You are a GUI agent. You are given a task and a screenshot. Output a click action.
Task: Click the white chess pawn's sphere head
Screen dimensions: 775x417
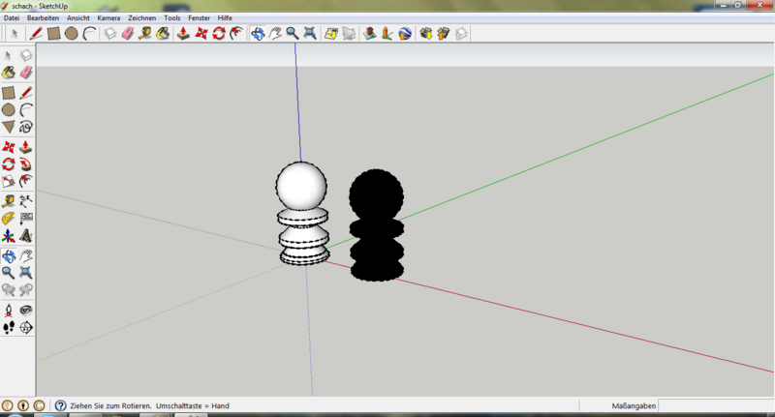pyautogui.click(x=300, y=184)
